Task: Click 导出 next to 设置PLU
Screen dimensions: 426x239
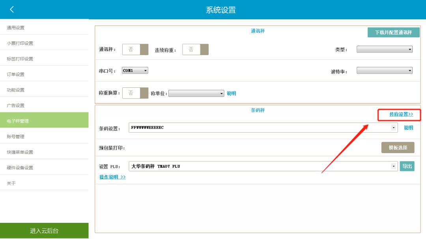Action: tap(407, 166)
